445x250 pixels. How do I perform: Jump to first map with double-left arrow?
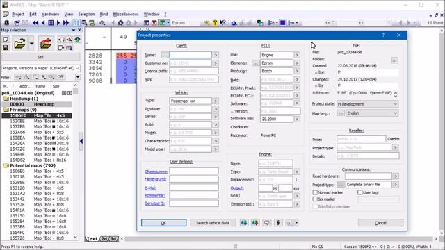tap(35, 23)
